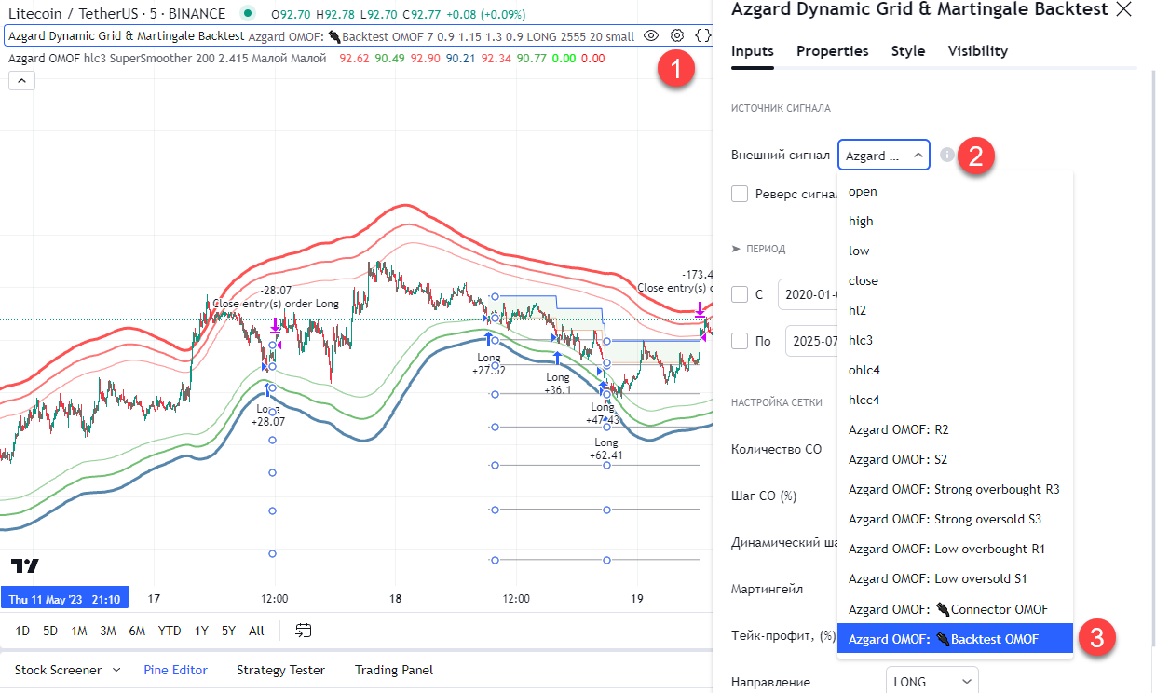The height and width of the screenshot is (693, 1156).
Task: Enable the По end date checkbox
Action: (x=740, y=341)
